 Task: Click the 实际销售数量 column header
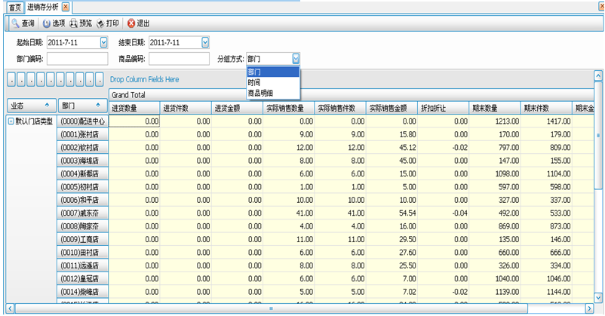tap(289, 108)
